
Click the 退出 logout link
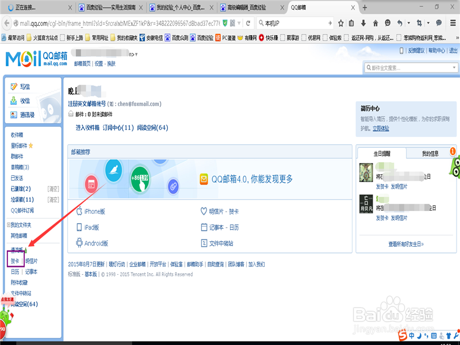(x=453, y=51)
